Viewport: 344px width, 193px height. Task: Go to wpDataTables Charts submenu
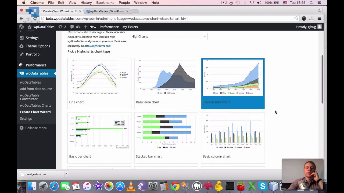(35, 105)
